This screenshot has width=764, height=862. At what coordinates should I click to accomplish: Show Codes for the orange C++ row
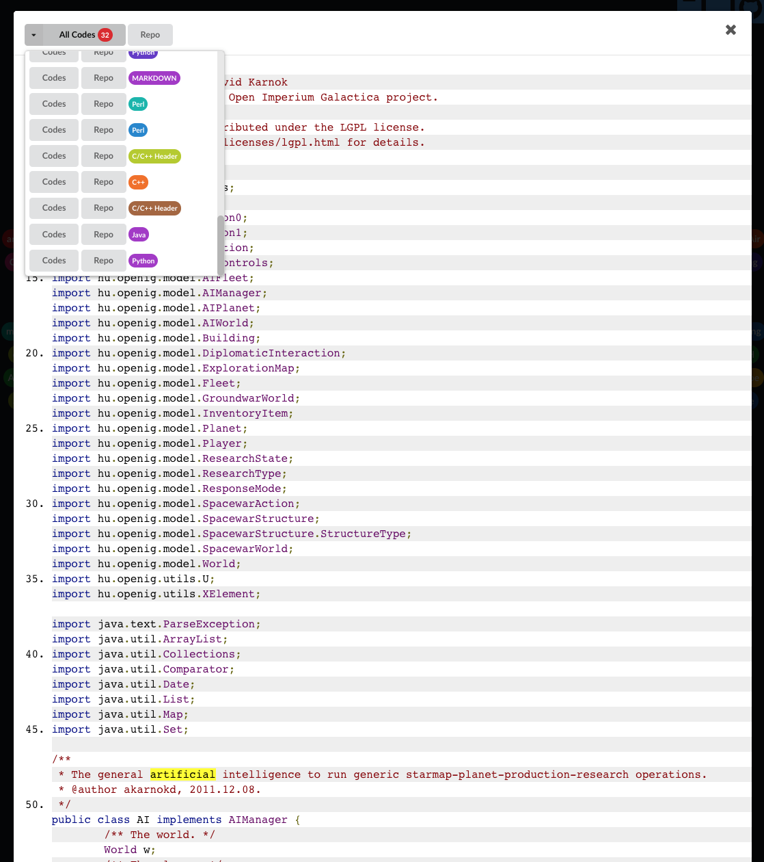[54, 182]
